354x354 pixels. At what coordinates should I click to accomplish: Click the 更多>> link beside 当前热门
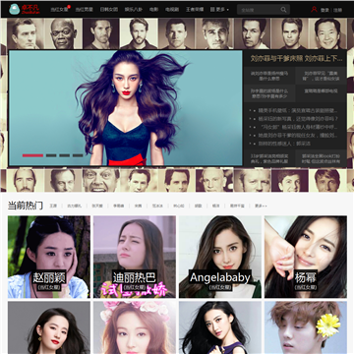tap(261, 206)
